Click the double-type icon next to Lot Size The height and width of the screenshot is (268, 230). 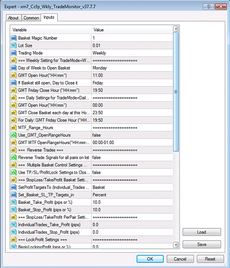tap(14, 45)
